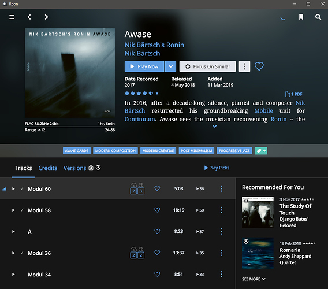Select the MODERN COMPOSITION genre tag
328x289 pixels.
click(x=115, y=151)
